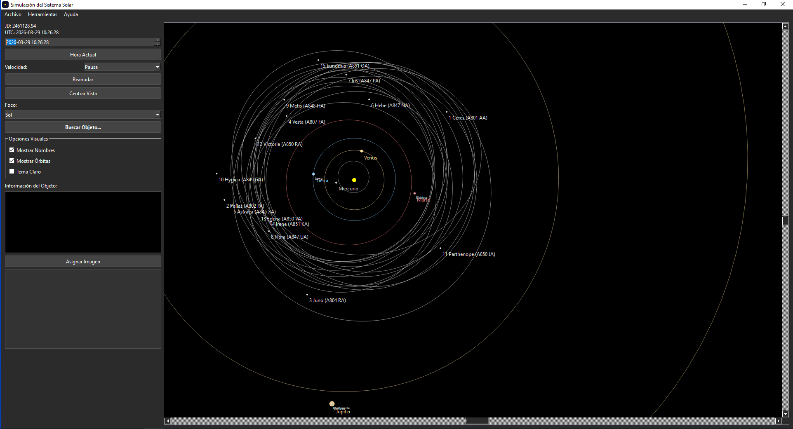The width and height of the screenshot is (793, 429).
Task: Decrement the date-time with the down arrow
Action: (x=158, y=44)
